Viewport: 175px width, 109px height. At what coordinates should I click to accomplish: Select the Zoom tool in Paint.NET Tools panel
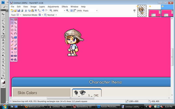(16, 30)
